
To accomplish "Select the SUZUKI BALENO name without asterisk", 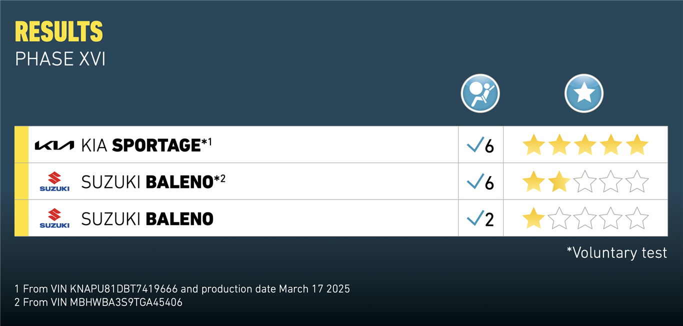I will [147, 218].
